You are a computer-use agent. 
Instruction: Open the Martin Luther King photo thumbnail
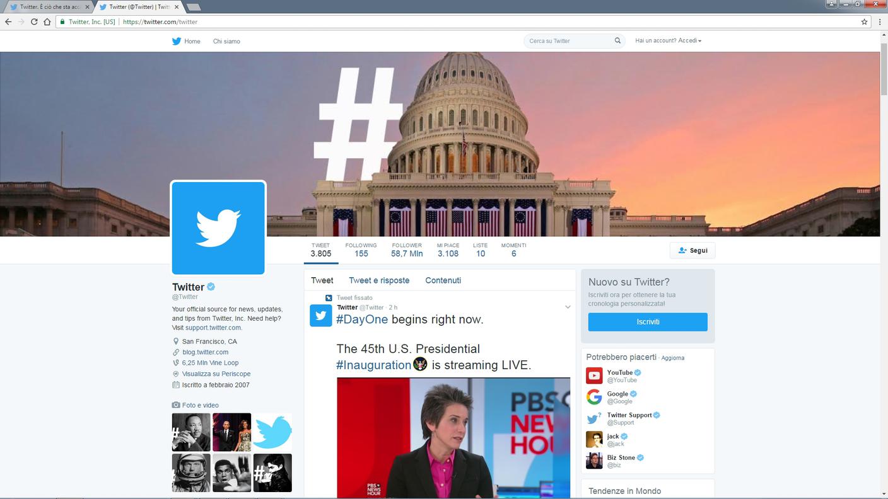(191, 432)
